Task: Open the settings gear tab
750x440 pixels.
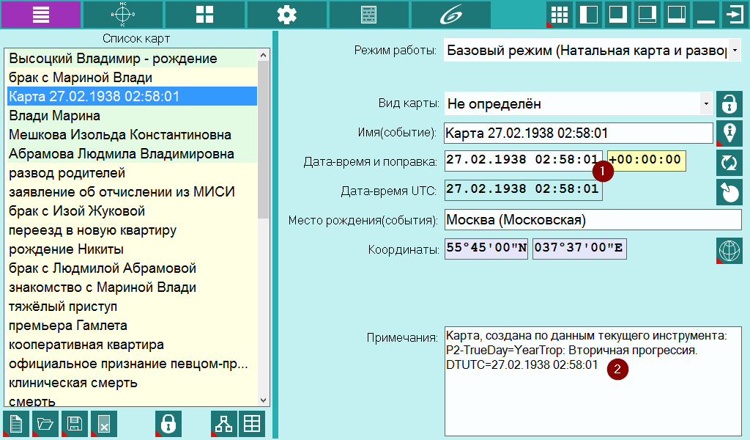Action: pyautogui.click(x=286, y=15)
